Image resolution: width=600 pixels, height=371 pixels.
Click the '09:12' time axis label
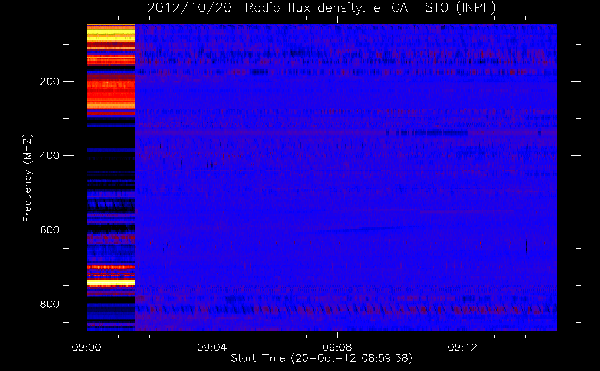pos(463,348)
